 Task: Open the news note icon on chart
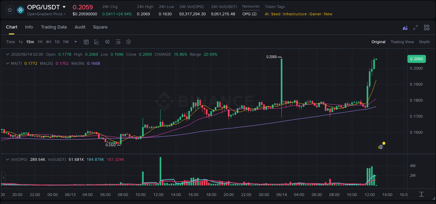click(x=381, y=147)
